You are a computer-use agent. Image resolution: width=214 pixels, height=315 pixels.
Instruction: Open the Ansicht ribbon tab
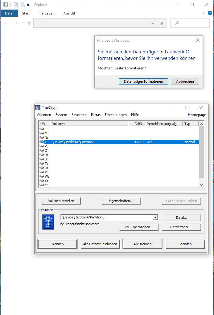tap(69, 13)
